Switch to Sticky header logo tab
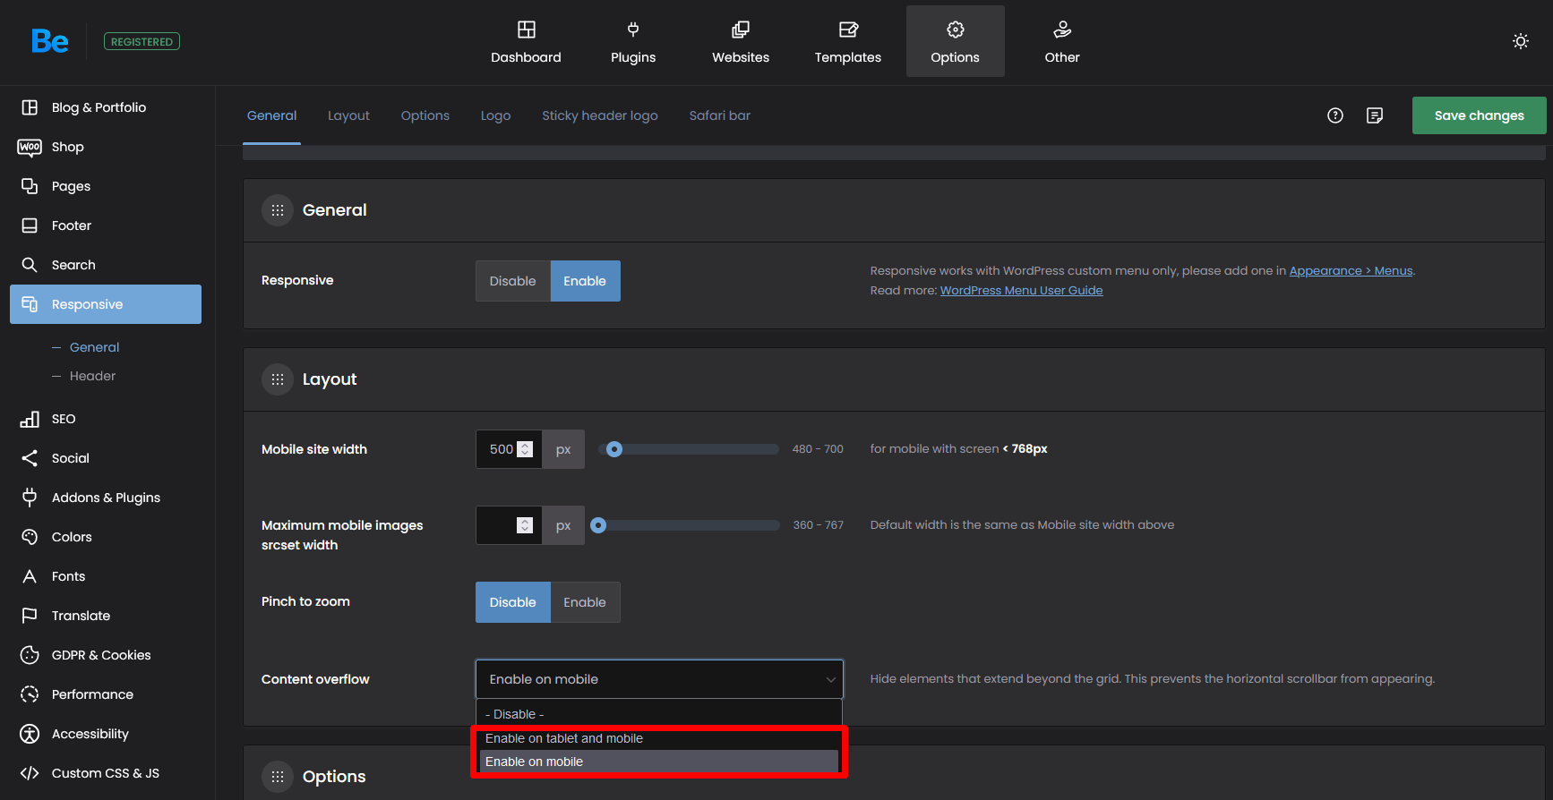This screenshot has height=800, width=1553. [600, 115]
